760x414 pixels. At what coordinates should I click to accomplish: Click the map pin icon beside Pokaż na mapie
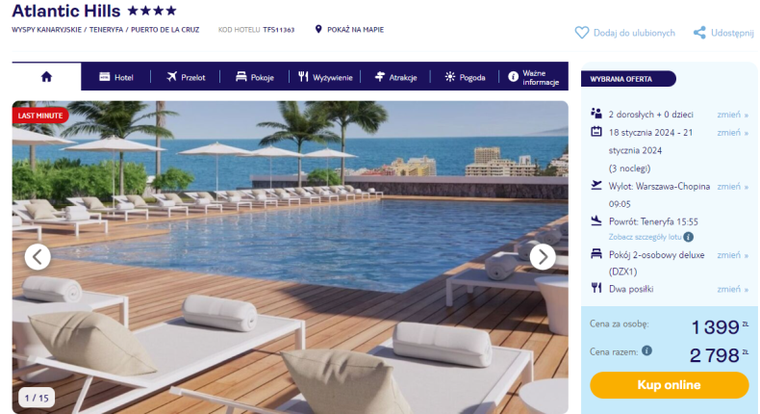click(x=318, y=29)
